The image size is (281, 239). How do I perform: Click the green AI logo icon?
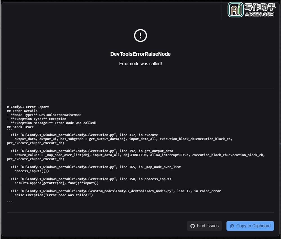pos(235,10)
